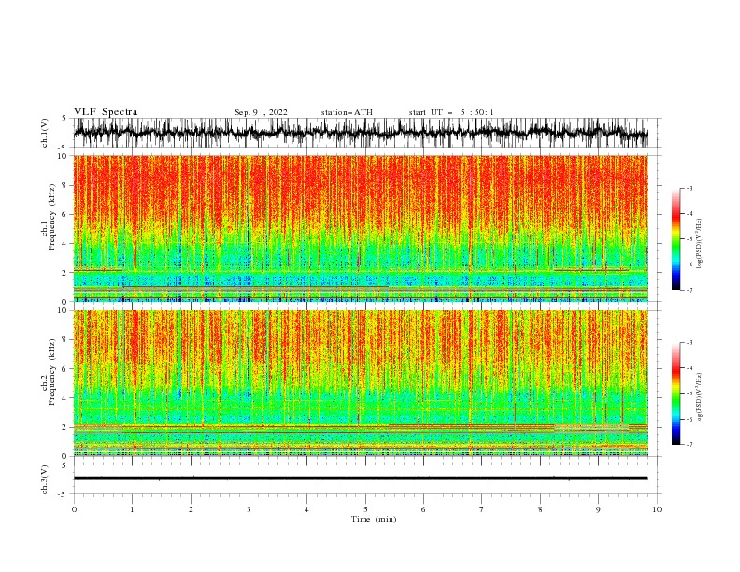
Task: Click time axis tick label "0"
Action: tap(74, 509)
